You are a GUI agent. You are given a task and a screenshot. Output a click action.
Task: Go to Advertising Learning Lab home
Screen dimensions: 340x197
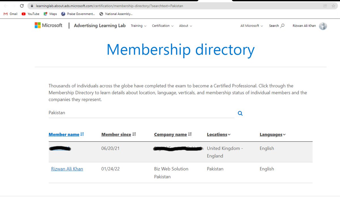[100, 25]
